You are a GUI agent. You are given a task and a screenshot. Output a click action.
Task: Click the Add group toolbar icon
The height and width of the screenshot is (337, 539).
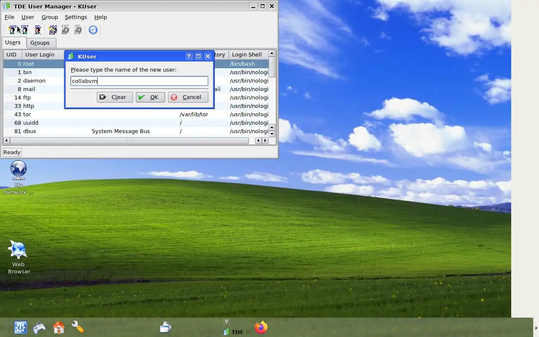coord(53,29)
